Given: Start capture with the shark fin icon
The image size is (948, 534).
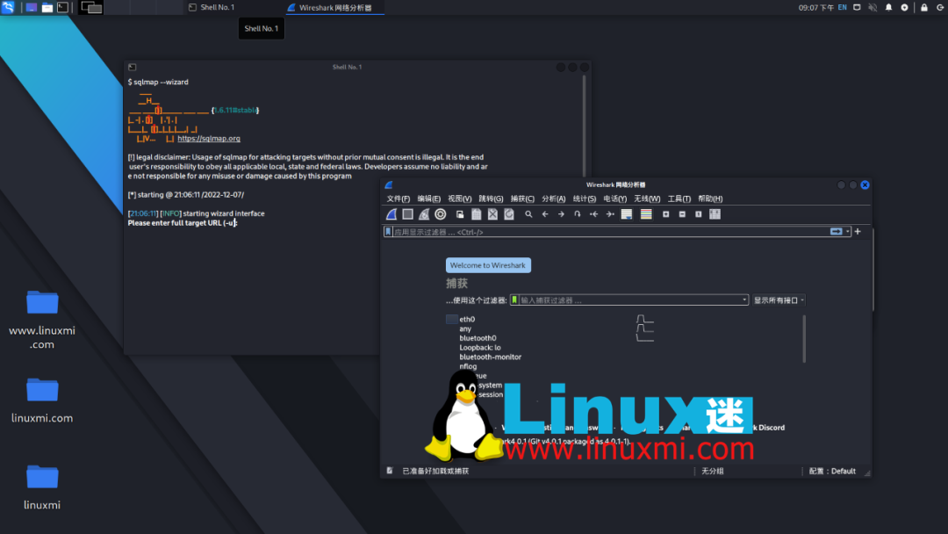Looking at the screenshot, I should (x=391, y=214).
